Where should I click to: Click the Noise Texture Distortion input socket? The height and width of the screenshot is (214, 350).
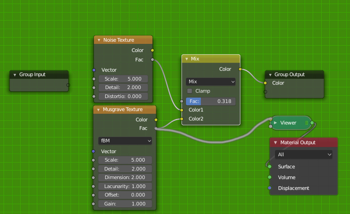(94, 96)
